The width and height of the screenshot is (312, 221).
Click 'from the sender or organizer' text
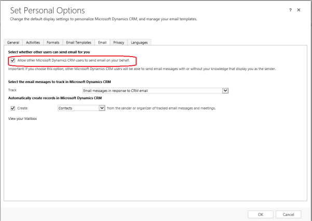coord(161,108)
